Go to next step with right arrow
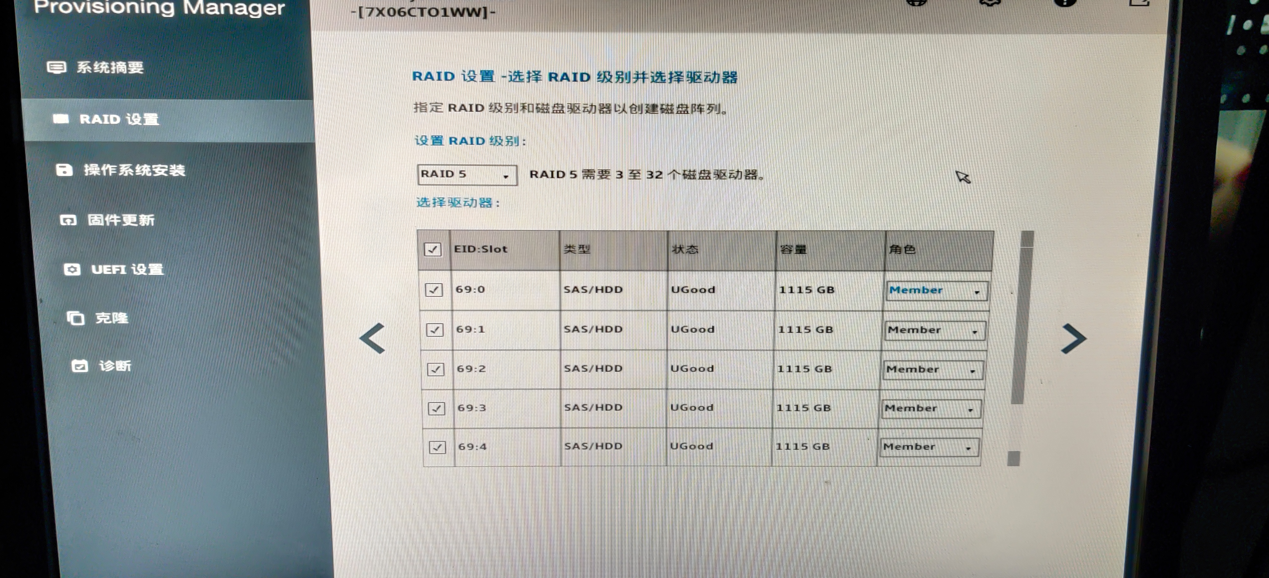Screen dimensions: 1269x578 [x=1074, y=338]
